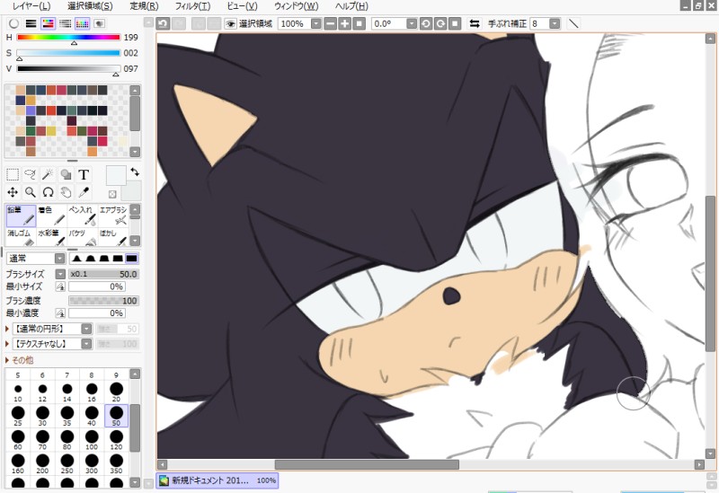Select brush size 25 preset
Image resolution: width=719 pixels, height=493 pixels.
coord(18,416)
